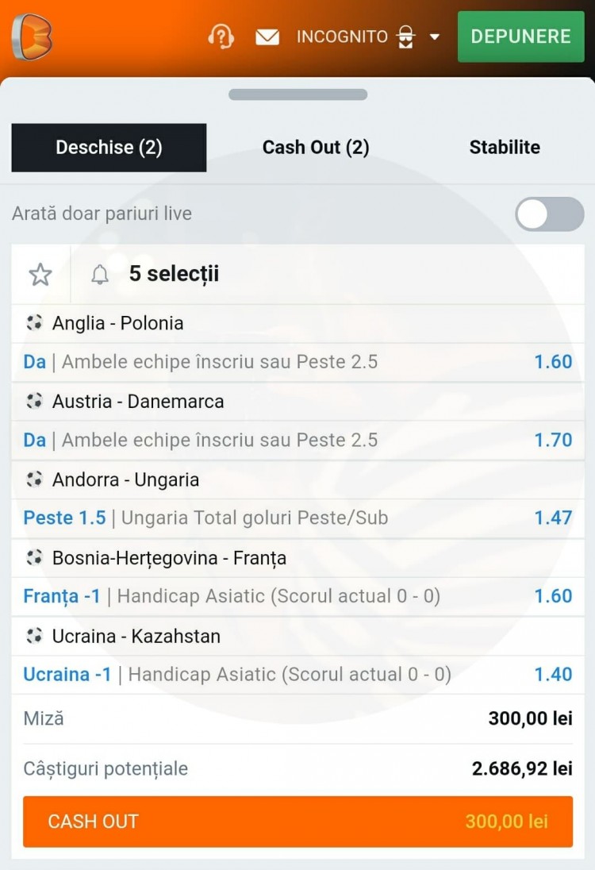Click the football icon beside Ucraina - Kazahstan
The width and height of the screenshot is (595, 870).
(x=34, y=636)
